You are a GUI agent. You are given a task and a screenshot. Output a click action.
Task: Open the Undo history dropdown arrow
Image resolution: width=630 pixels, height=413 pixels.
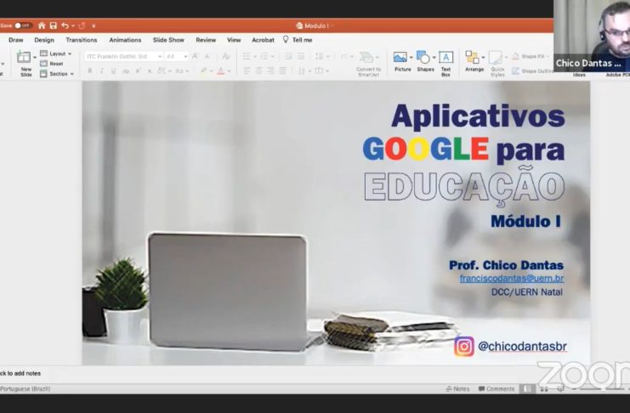[x=73, y=26]
